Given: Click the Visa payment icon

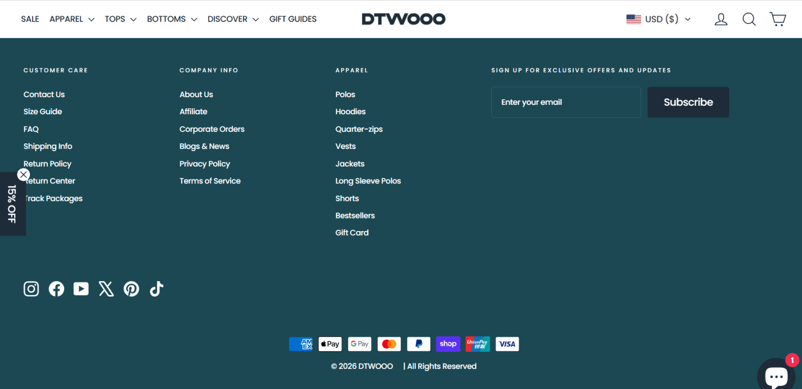Looking at the screenshot, I should [507, 344].
